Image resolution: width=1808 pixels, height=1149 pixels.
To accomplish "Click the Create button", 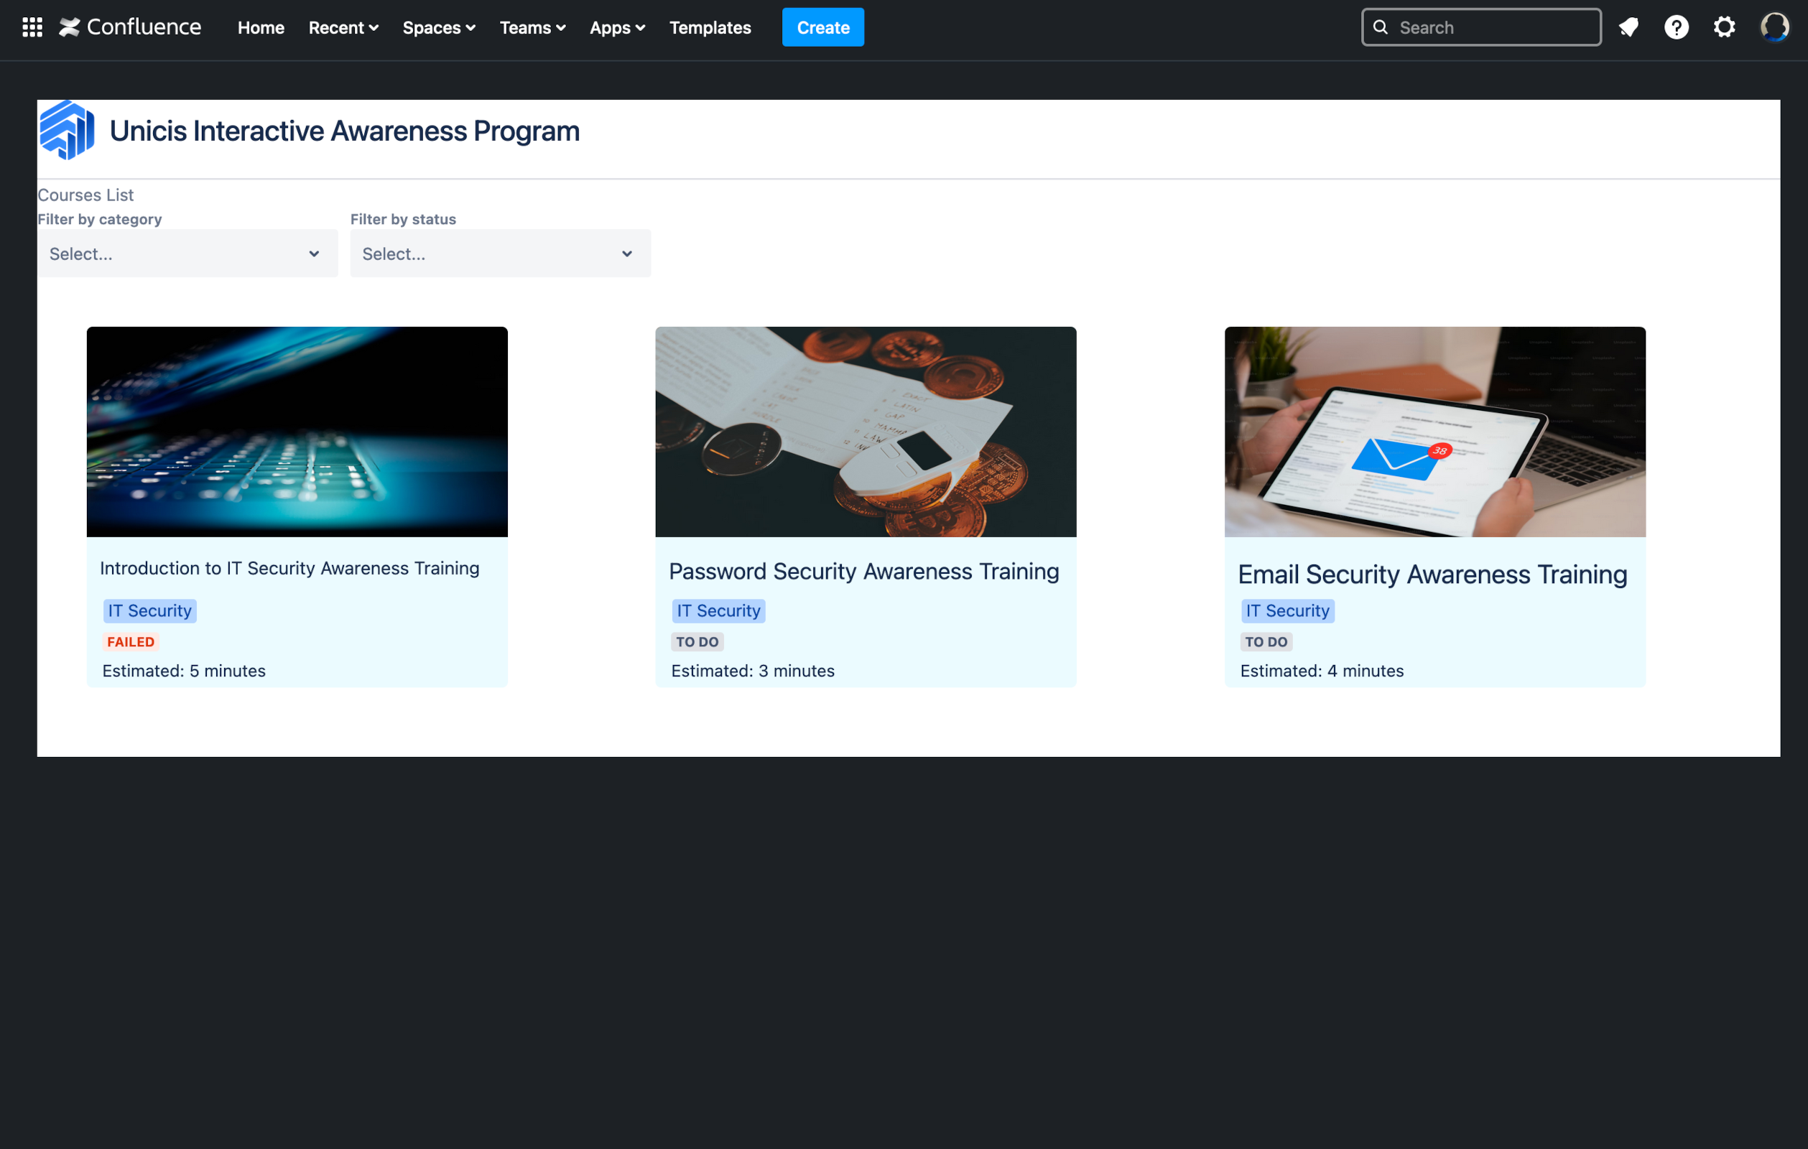I will 822,27.
